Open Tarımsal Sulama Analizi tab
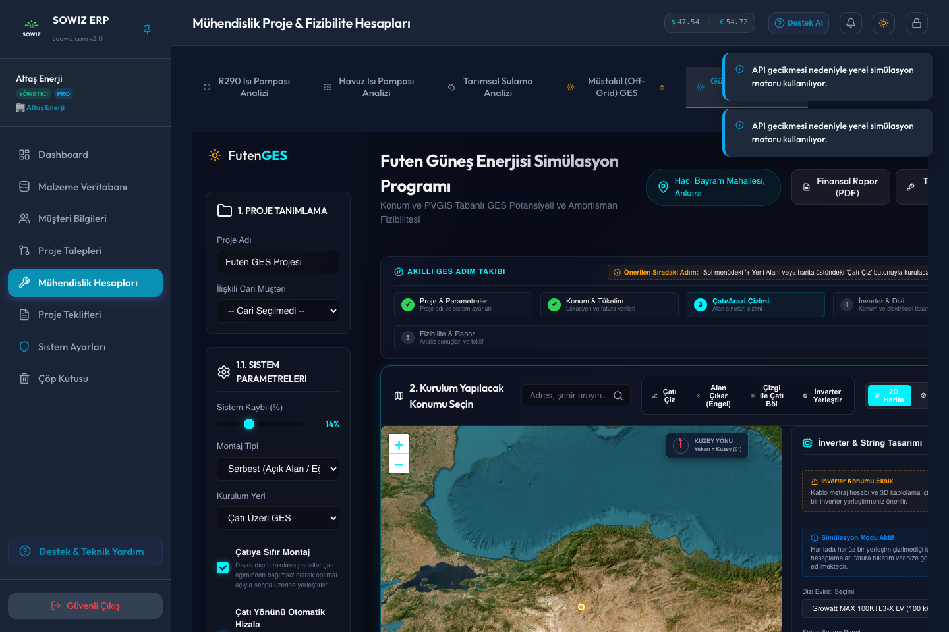949x632 pixels. [491, 87]
